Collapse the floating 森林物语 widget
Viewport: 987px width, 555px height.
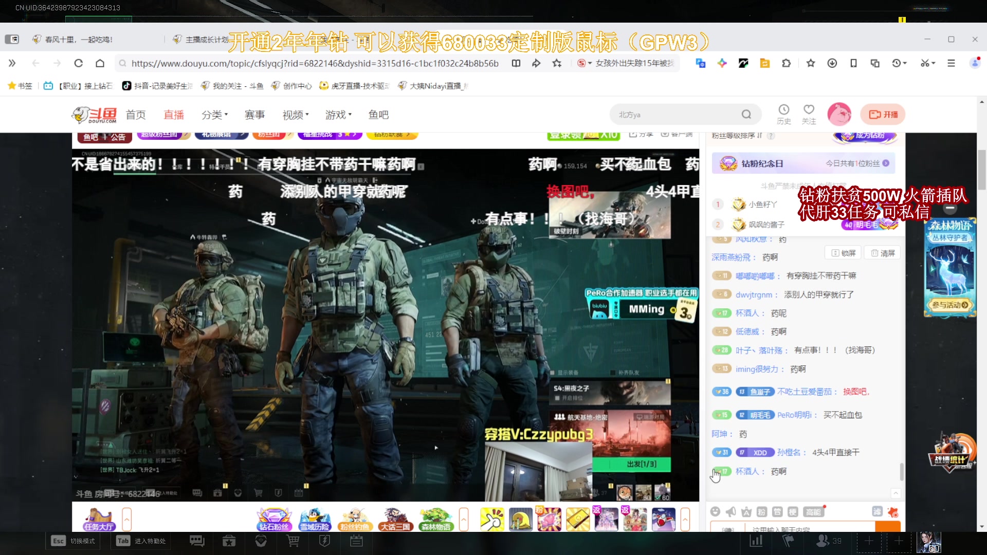tap(949, 209)
